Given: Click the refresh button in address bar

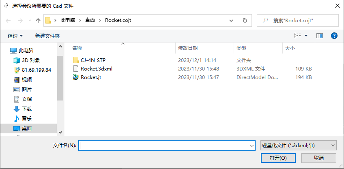Looking at the screenshot, I should click(x=245, y=20).
